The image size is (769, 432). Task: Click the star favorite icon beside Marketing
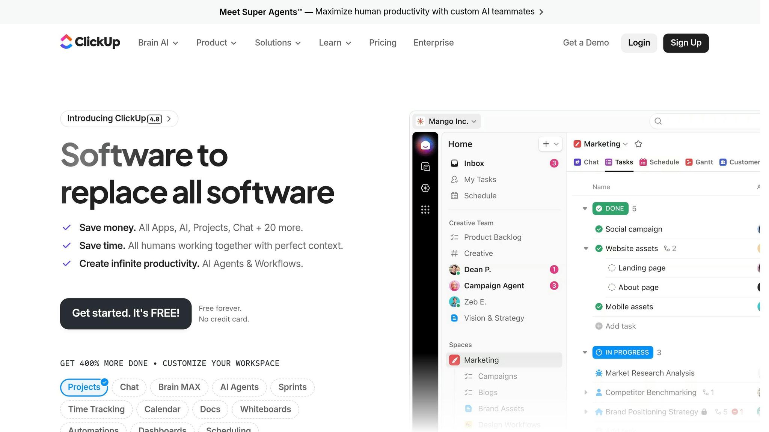pos(638,144)
